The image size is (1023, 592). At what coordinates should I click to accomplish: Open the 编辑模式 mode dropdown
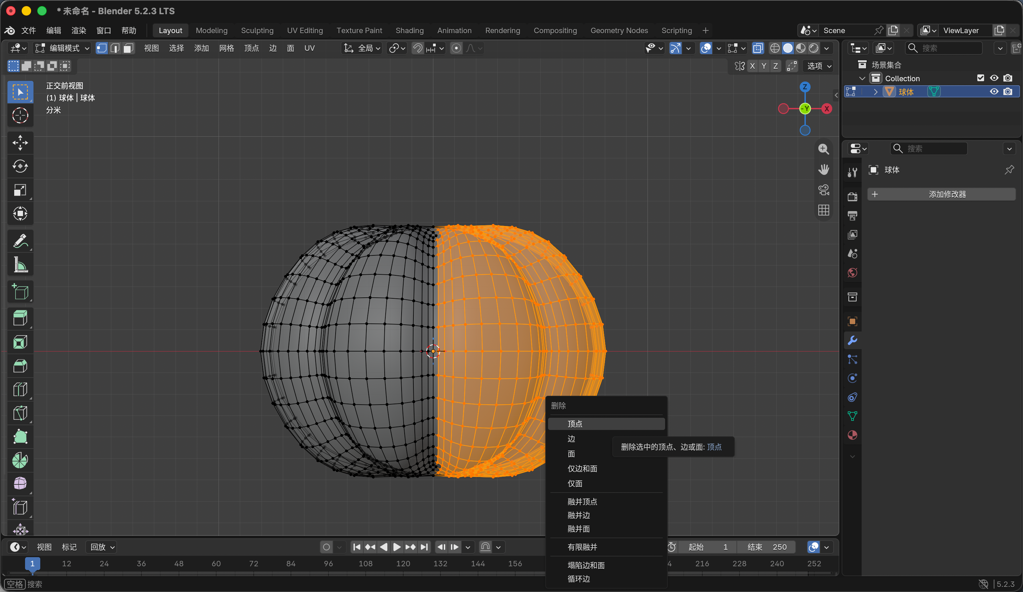[63, 48]
